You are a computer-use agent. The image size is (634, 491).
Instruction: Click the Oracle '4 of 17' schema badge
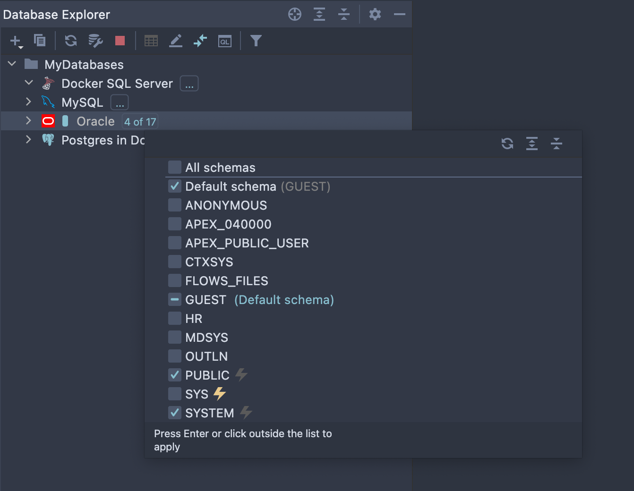pos(140,122)
